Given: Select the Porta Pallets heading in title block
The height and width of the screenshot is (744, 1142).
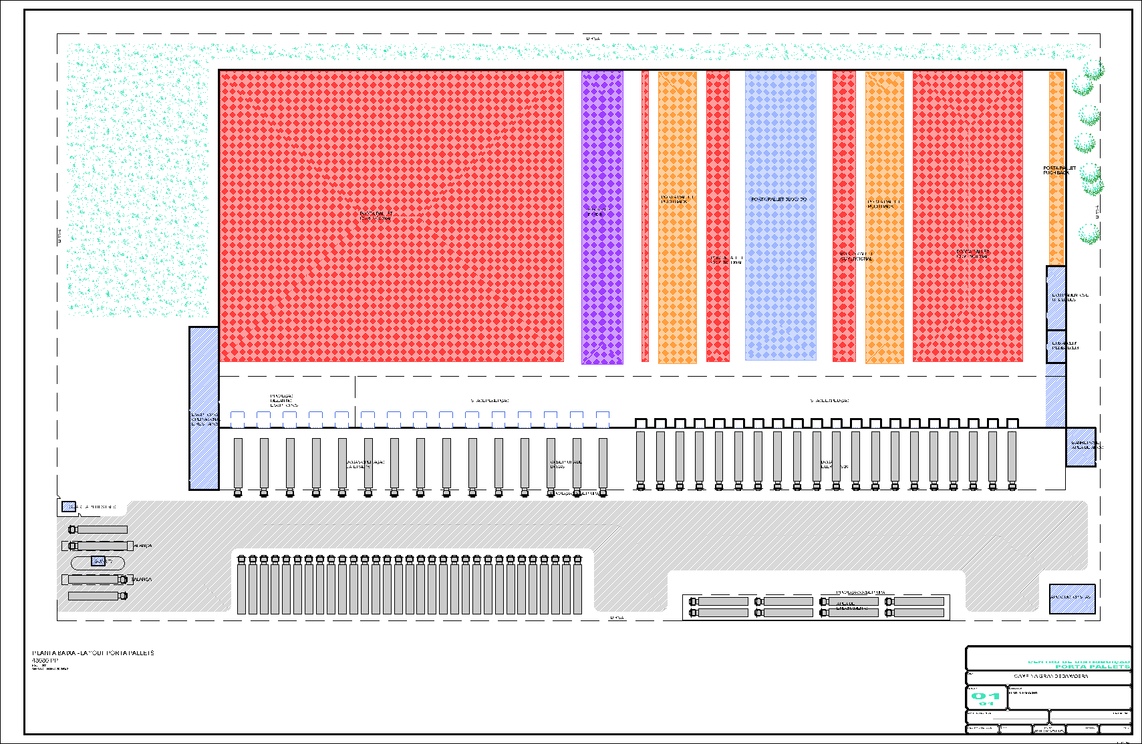Looking at the screenshot, I should click(x=1092, y=667).
